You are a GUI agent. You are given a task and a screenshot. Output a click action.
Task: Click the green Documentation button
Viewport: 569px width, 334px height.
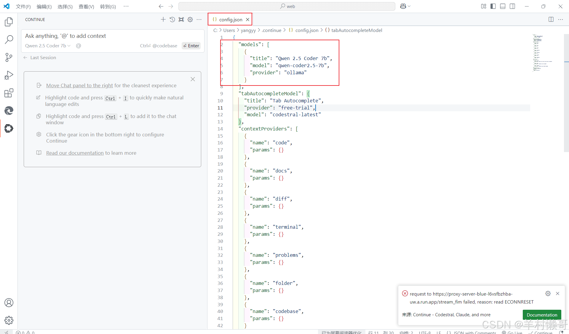pyautogui.click(x=542, y=315)
